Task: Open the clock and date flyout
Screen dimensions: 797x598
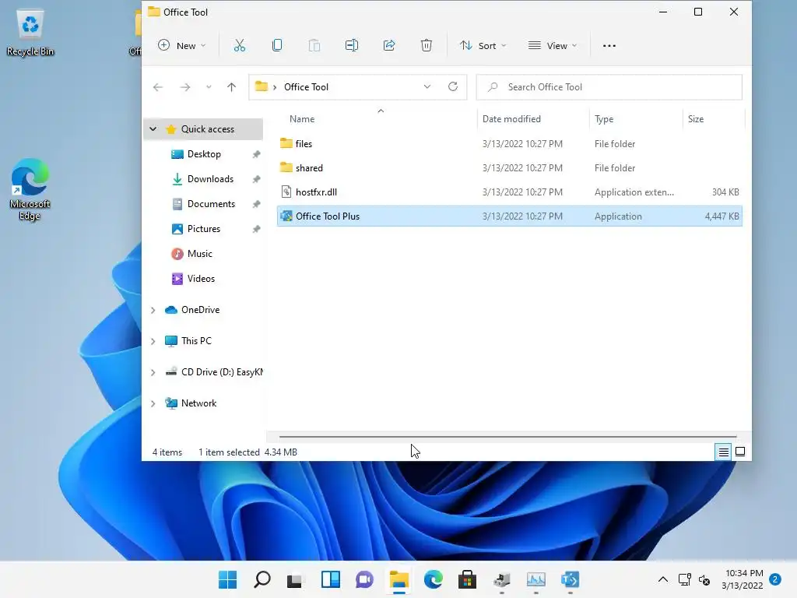Action: (x=742, y=579)
